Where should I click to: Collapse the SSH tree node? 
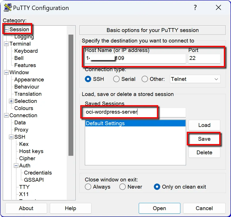(11, 137)
